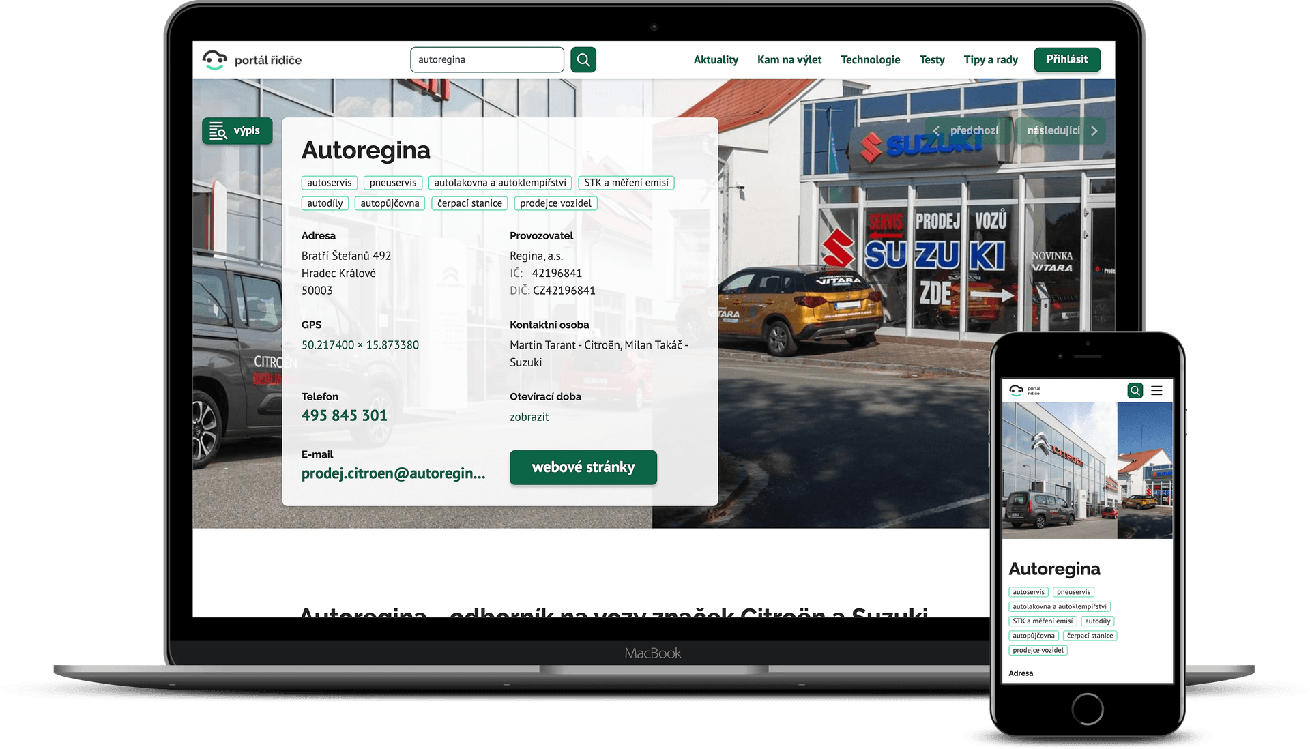The width and height of the screenshot is (1310, 749).
Task: Click the webové stránky button
Action: tap(583, 467)
